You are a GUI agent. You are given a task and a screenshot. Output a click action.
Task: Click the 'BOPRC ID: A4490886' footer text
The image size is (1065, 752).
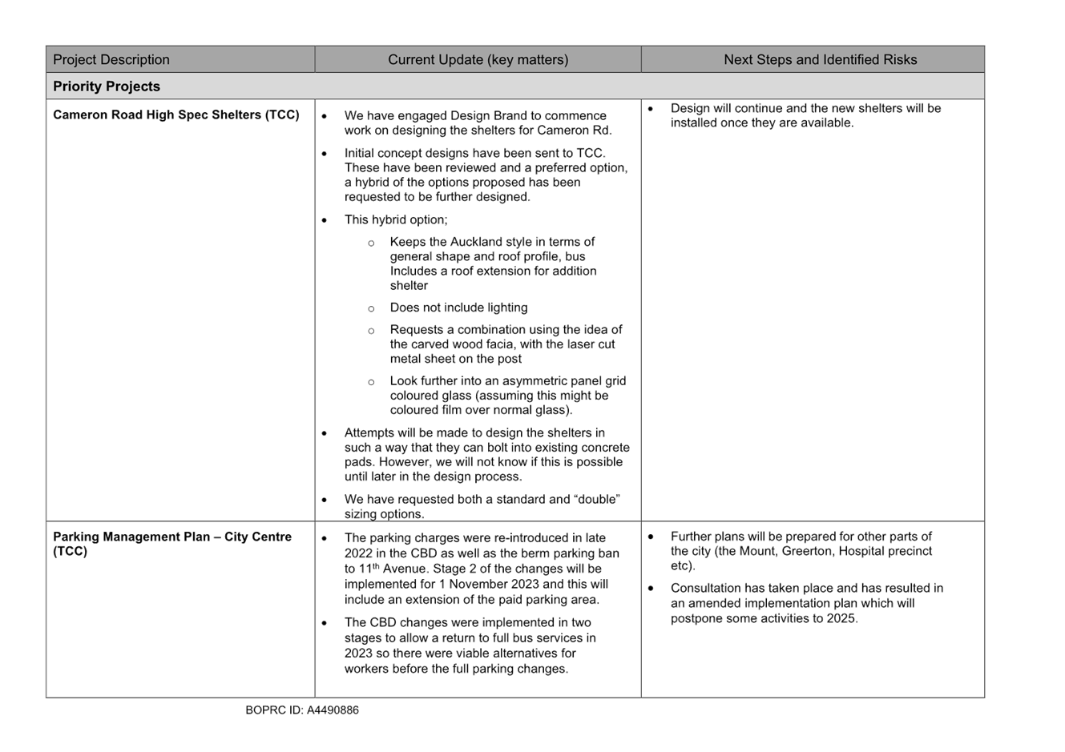(x=302, y=710)
